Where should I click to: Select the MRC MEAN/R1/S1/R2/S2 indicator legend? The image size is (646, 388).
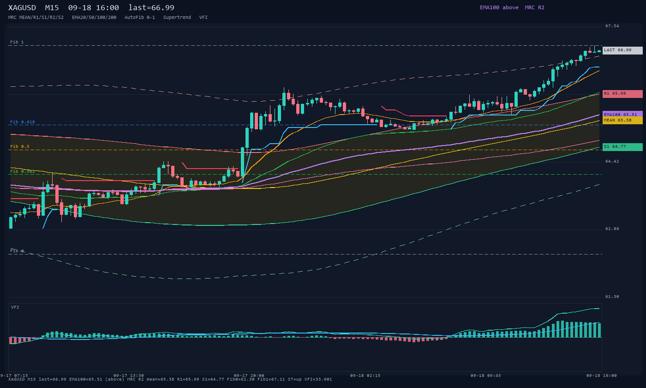point(36,18)
